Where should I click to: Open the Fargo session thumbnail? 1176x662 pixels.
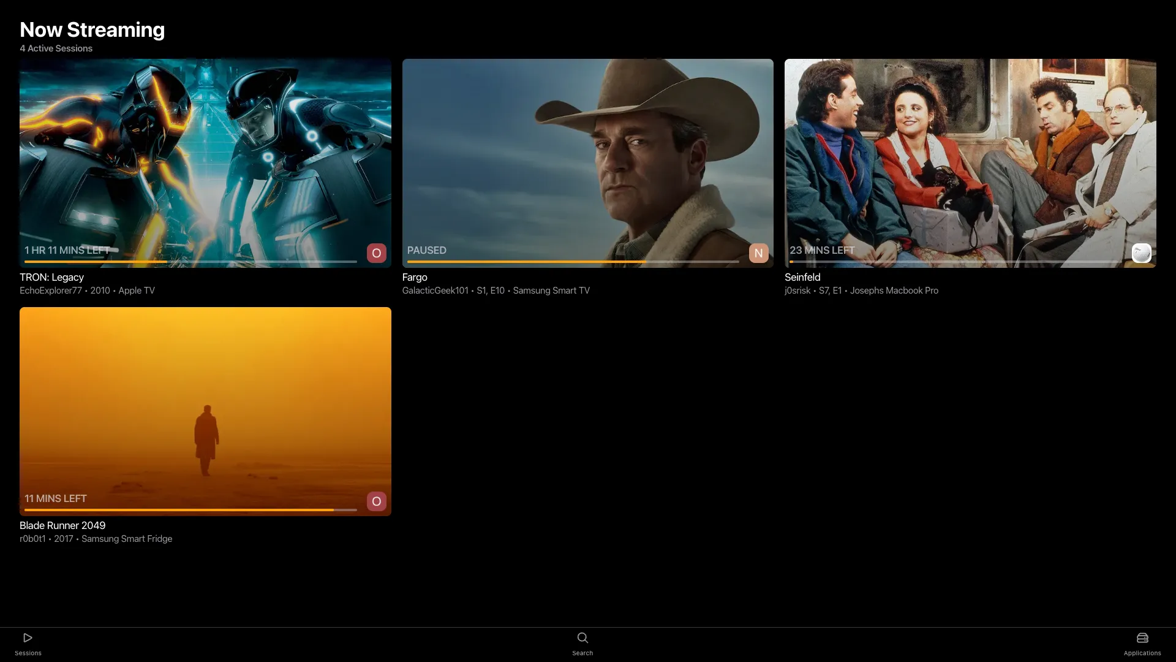coord(587,153)
